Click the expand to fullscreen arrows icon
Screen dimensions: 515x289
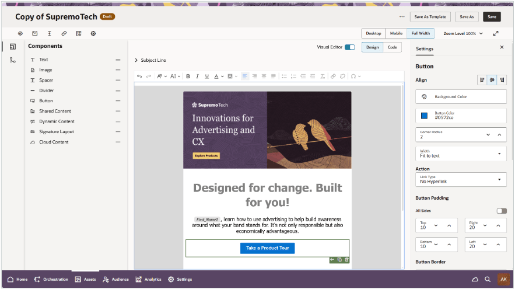(496, 33)
